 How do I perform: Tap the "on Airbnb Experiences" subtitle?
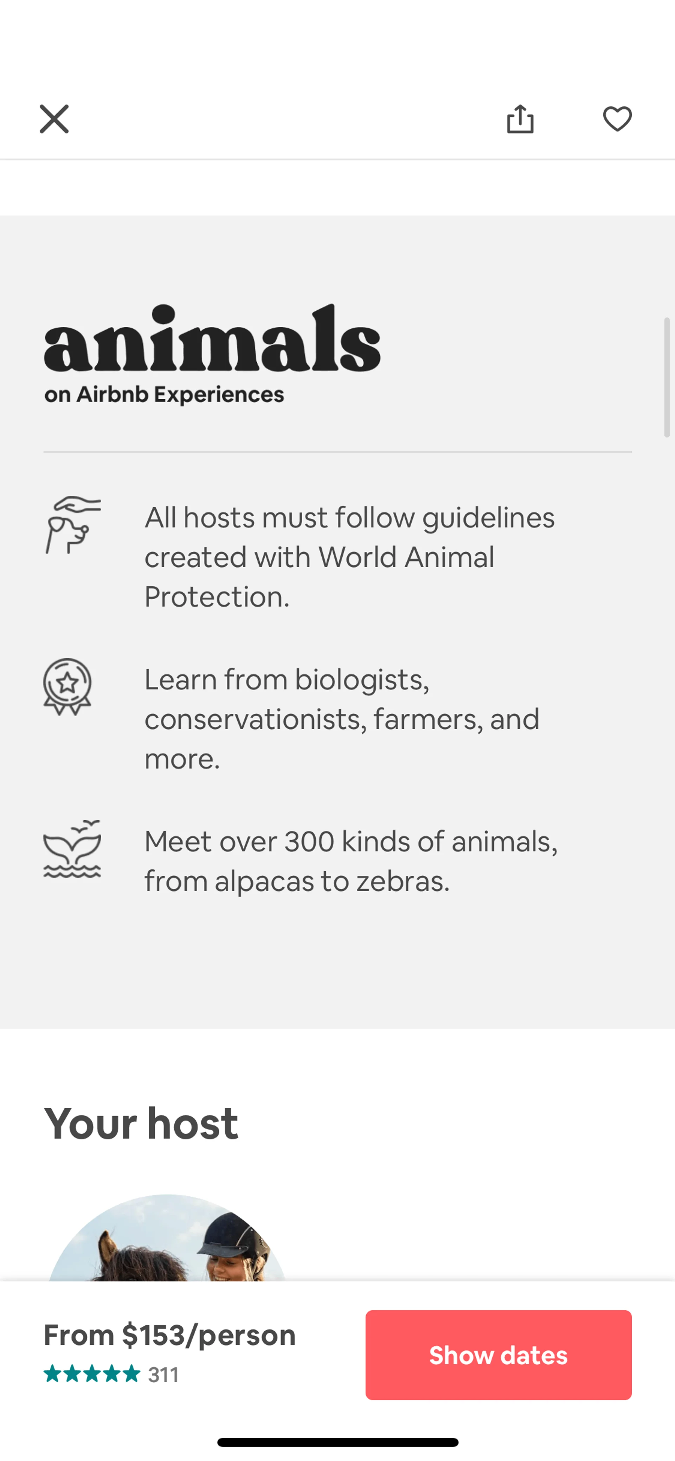[x=165, y=395]
